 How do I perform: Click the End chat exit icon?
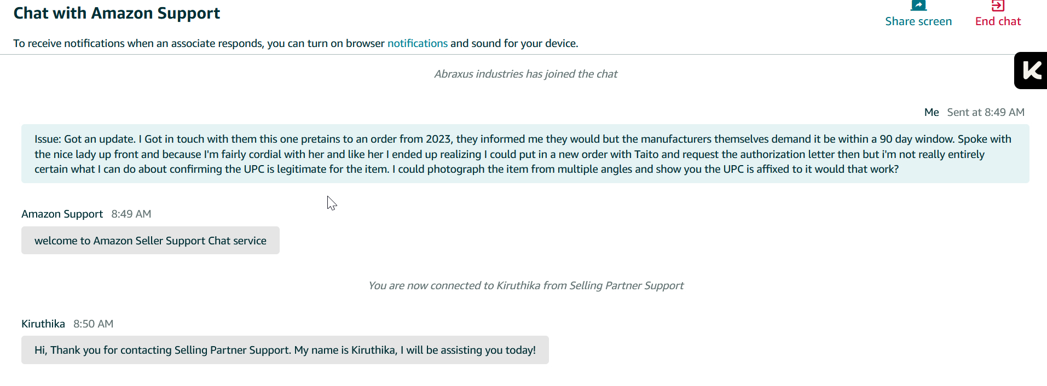[998, 5]
